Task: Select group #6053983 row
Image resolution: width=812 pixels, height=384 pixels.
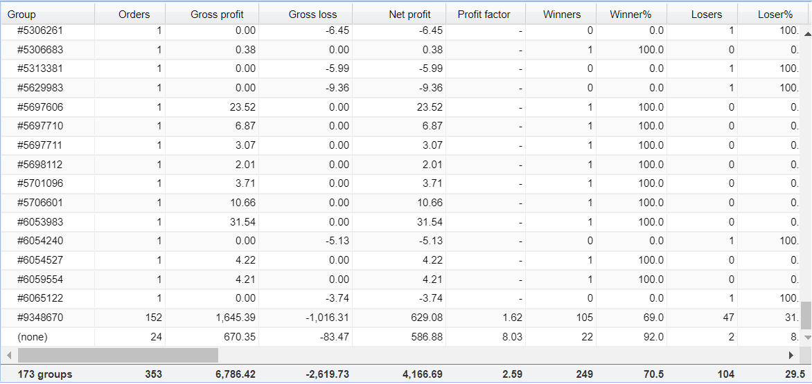Action: [x=400, y=221]
